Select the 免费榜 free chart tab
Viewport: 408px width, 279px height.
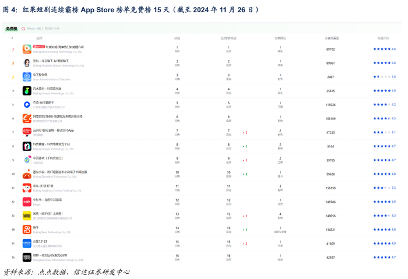(12, 29)
